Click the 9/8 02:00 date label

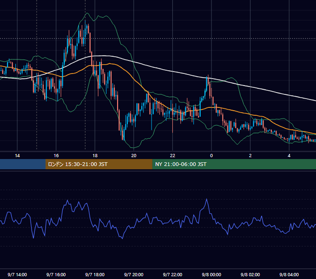pos(250,274)
